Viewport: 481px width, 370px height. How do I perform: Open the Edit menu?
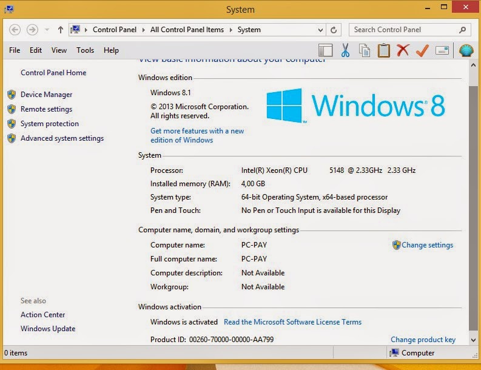(36, 50)
